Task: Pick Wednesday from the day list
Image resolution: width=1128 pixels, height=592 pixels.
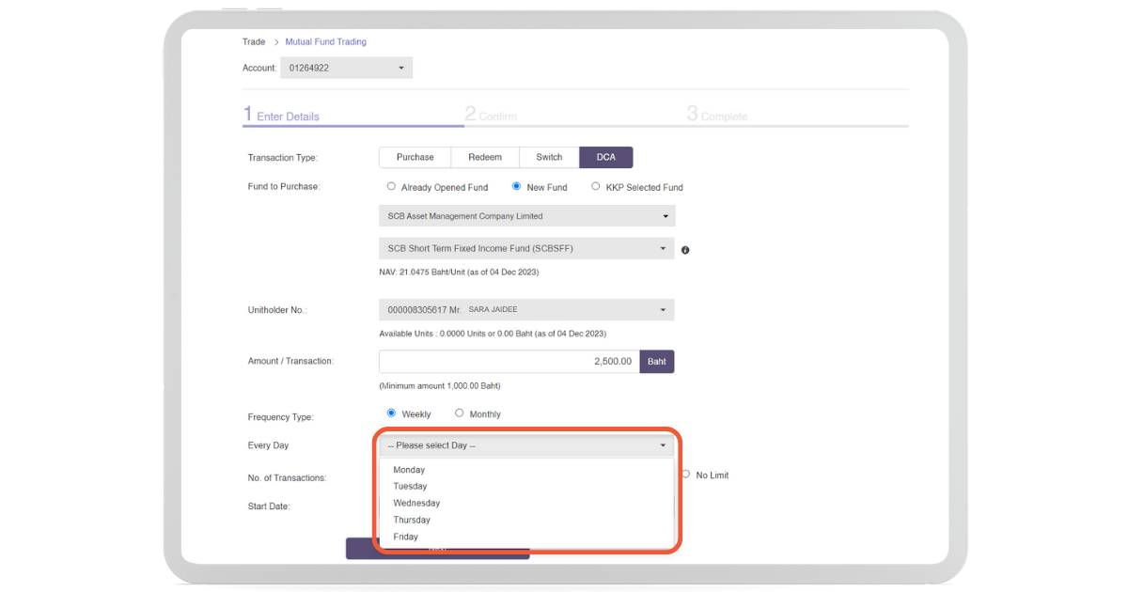Action: [416, 504]
